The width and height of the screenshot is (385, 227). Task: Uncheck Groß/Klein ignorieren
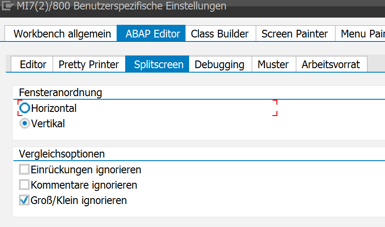click(x=24, y=200)
